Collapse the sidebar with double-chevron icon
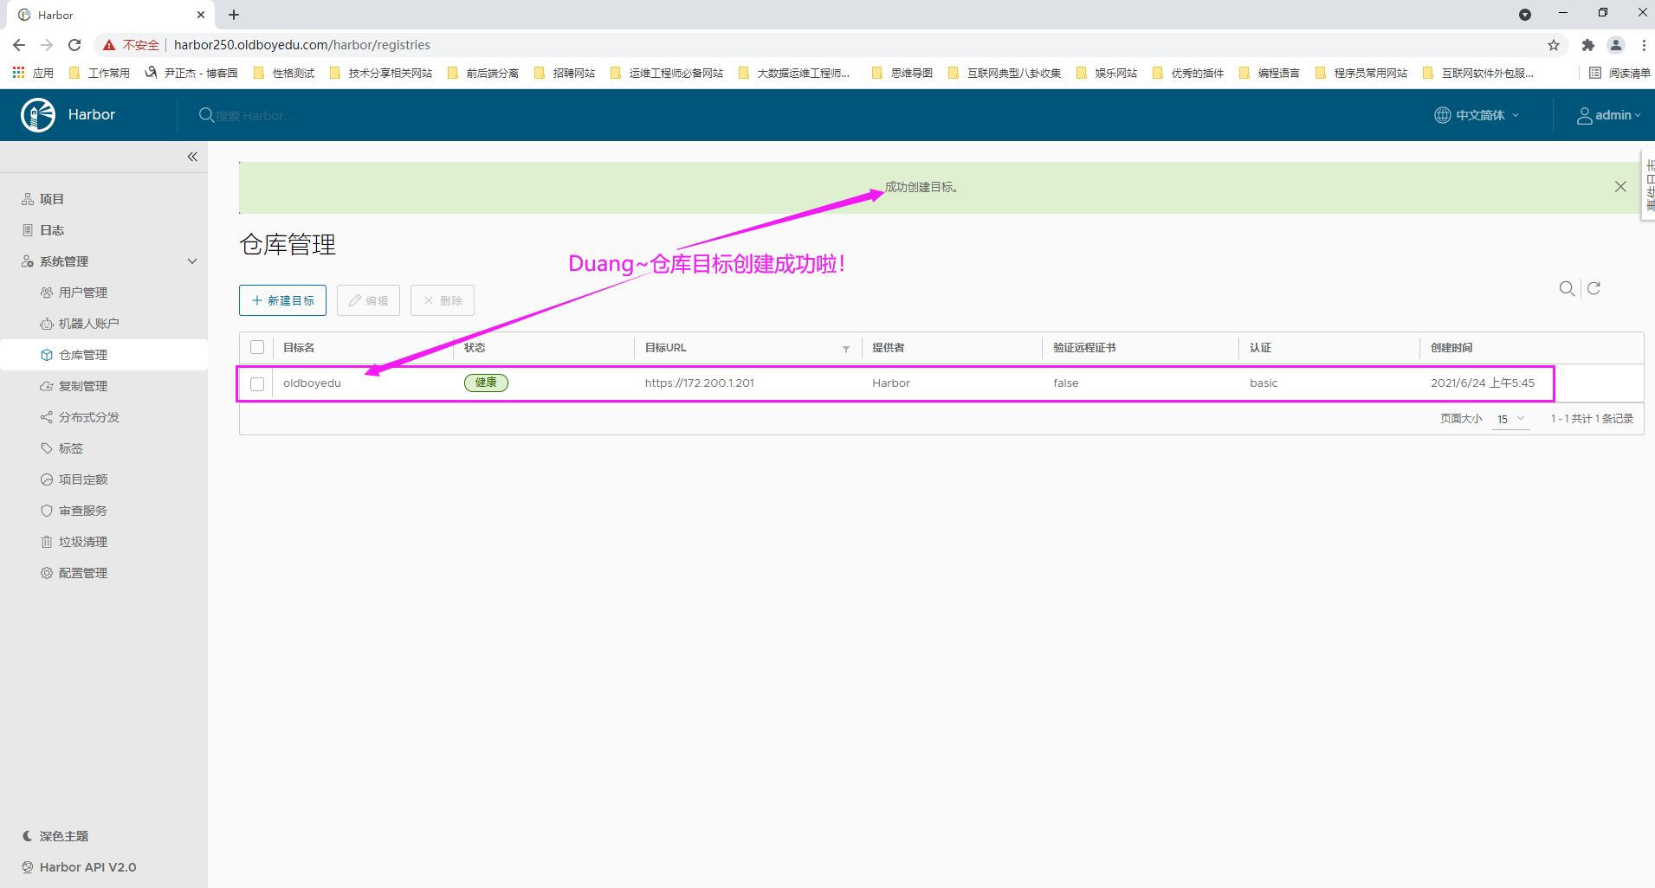Image resolution: width=1655 pixels, height=888 pixels. tap(192, 157)
